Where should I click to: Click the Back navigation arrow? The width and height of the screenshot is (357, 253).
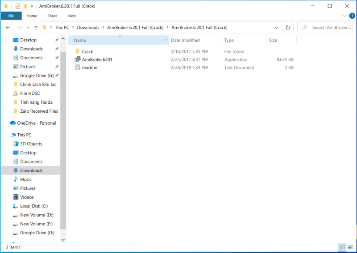point(8,28)
